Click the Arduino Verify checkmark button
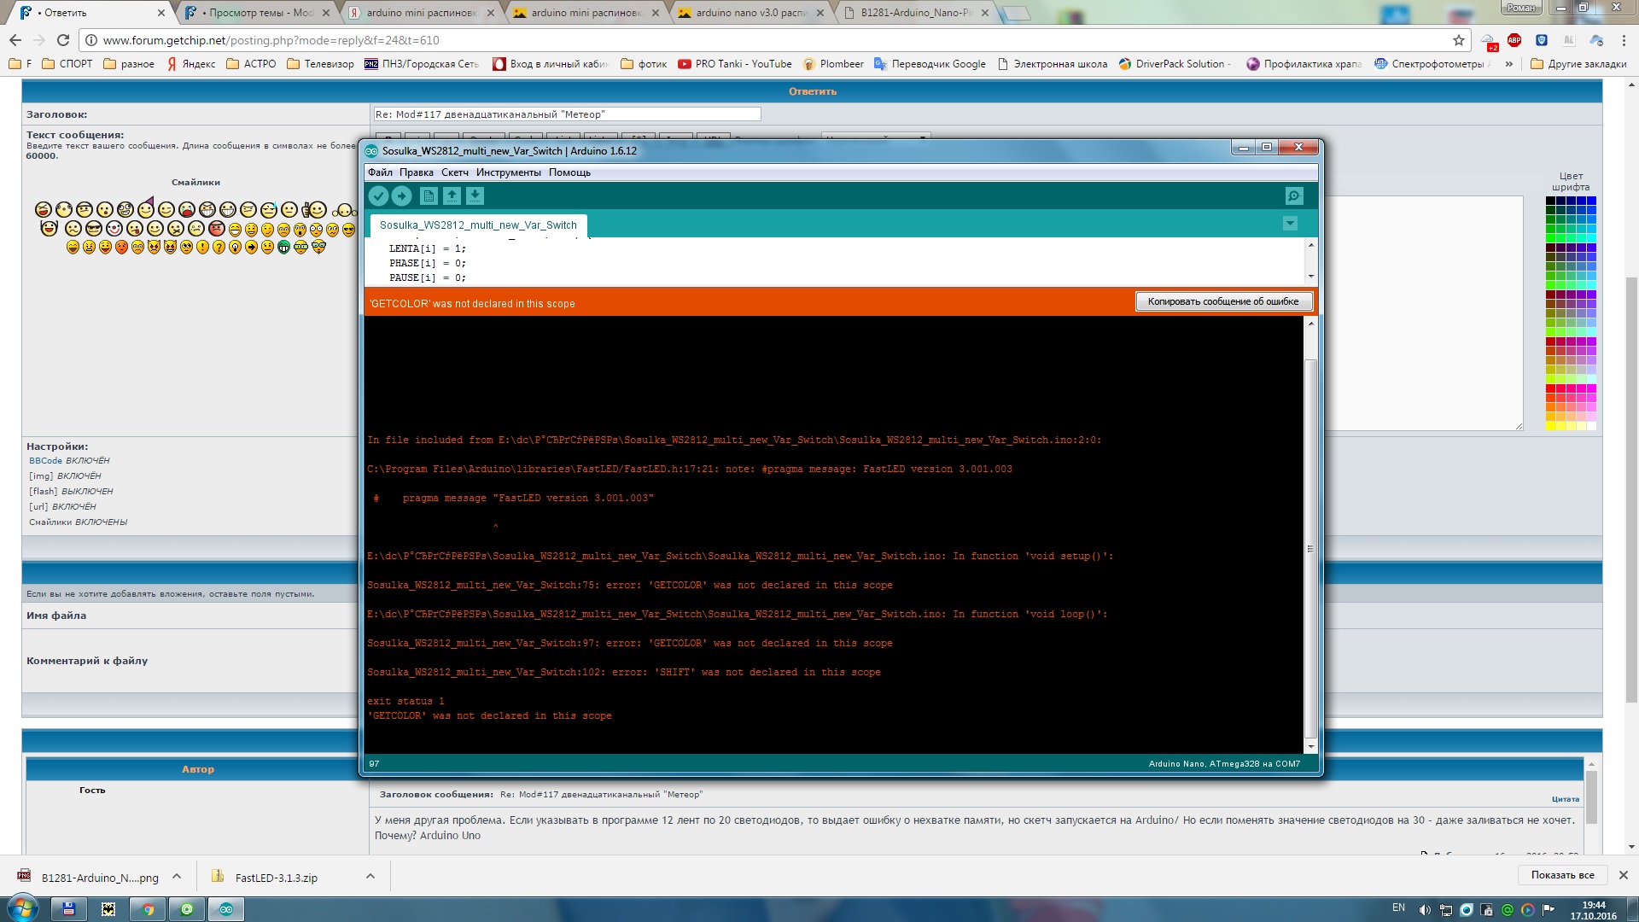Screen dimensions: 1639x922 tap(378, 196)
